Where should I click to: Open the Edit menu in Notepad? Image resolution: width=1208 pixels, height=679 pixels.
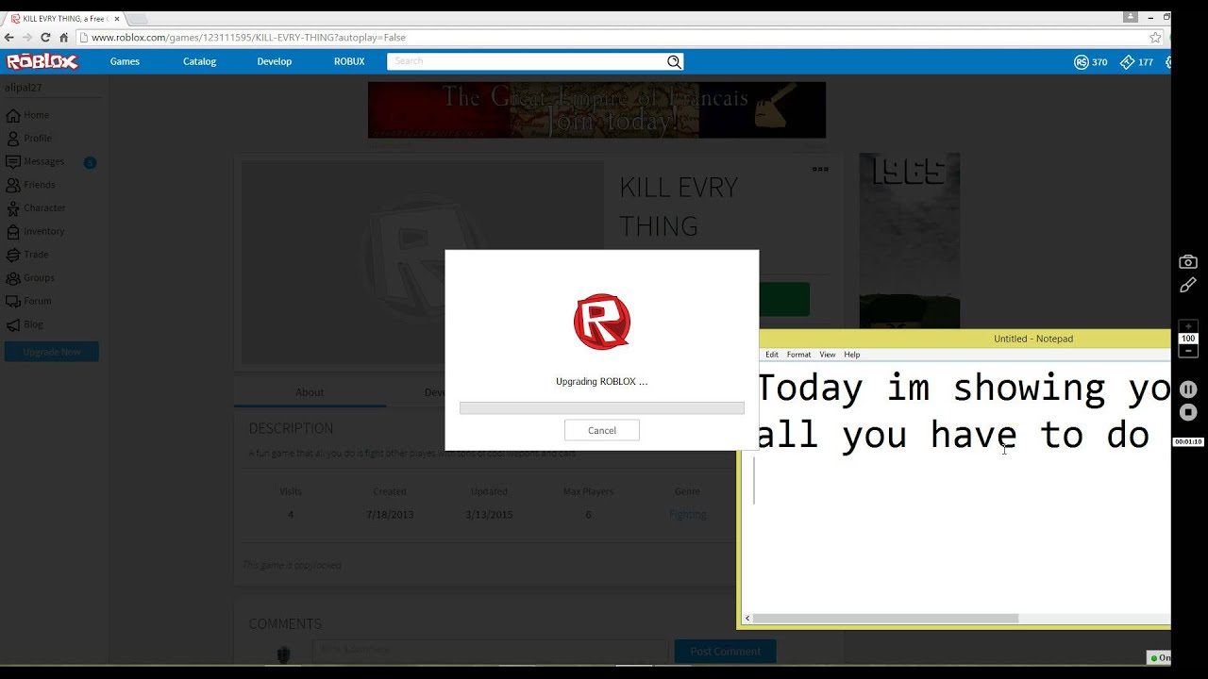[x=772, y=355]
